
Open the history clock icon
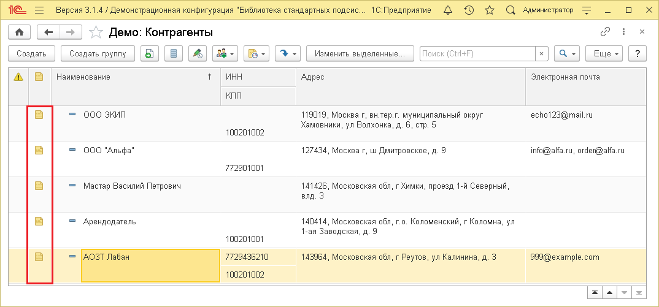point(469,10)
